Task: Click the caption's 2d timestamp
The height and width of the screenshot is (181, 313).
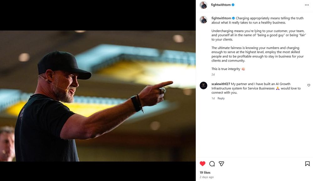Action: coord(213,74)
